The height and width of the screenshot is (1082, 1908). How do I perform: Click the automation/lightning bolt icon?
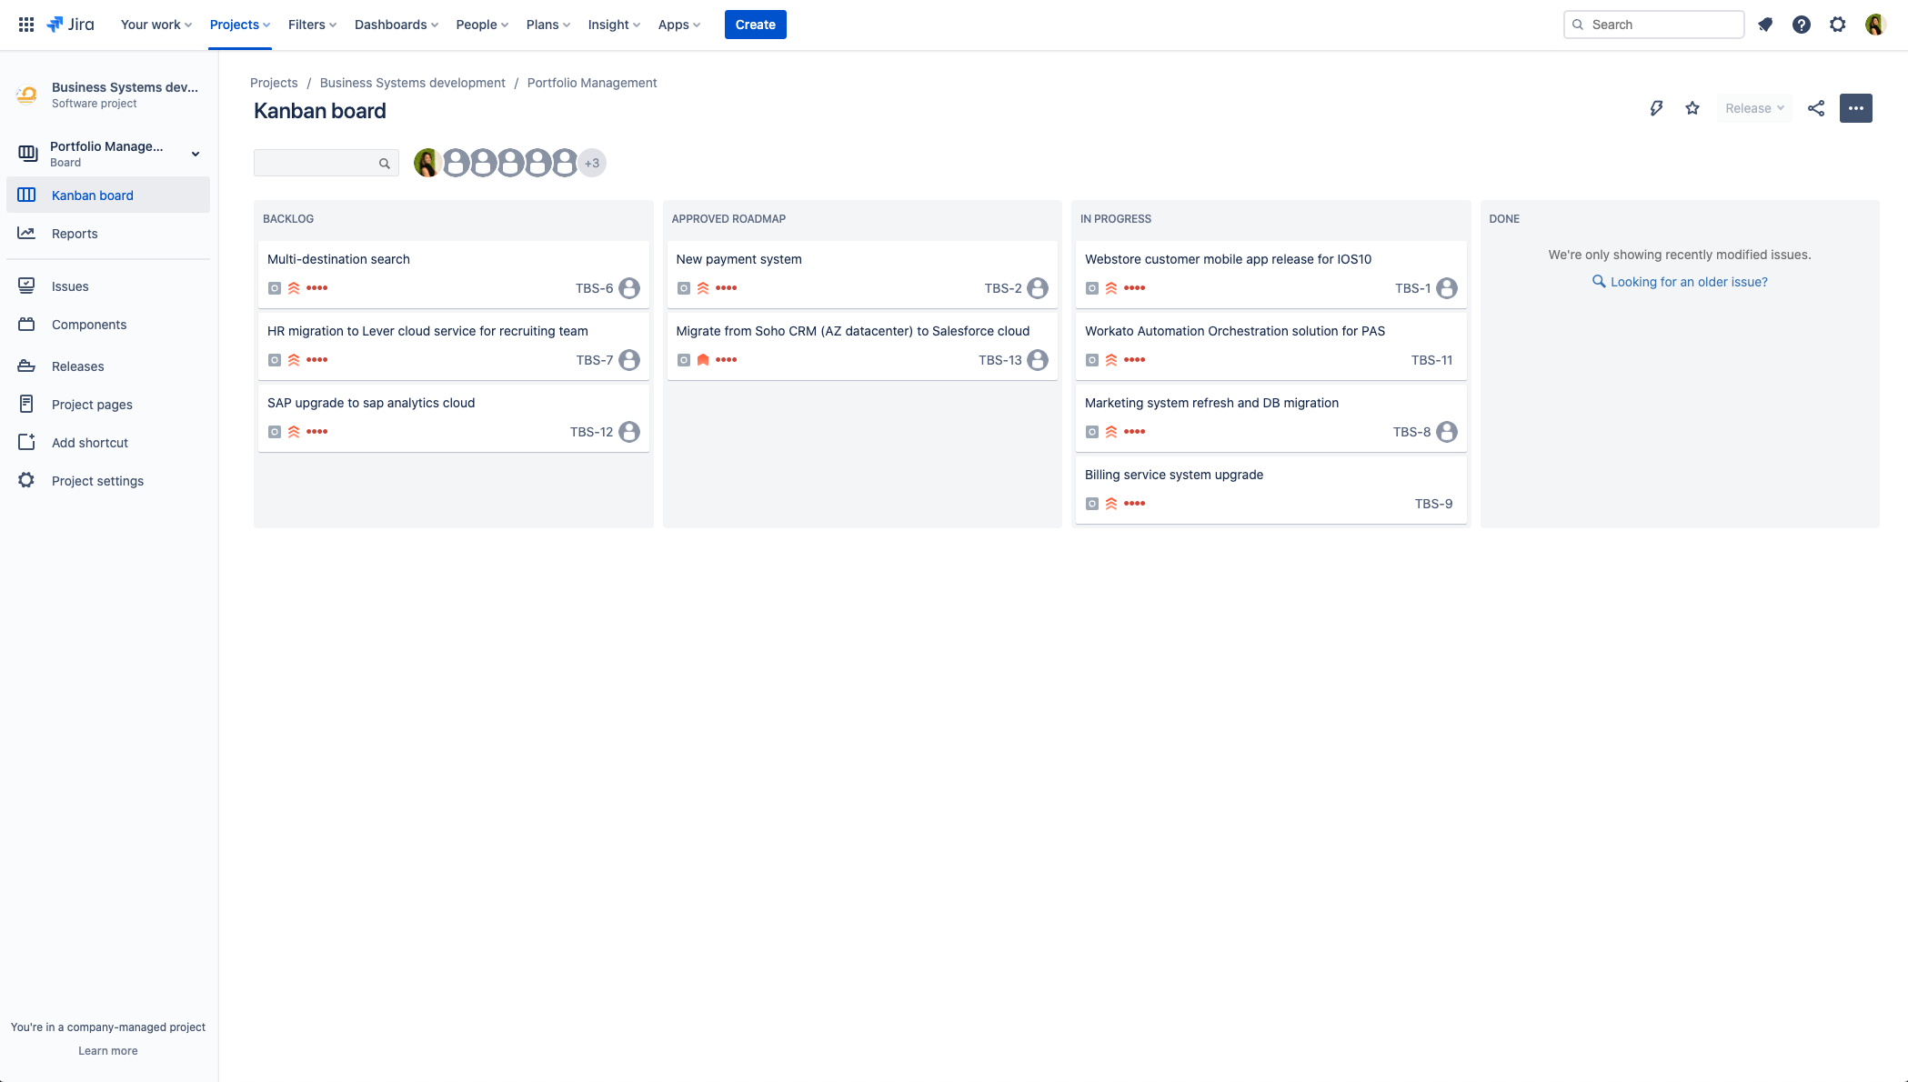click(1656, 107)
